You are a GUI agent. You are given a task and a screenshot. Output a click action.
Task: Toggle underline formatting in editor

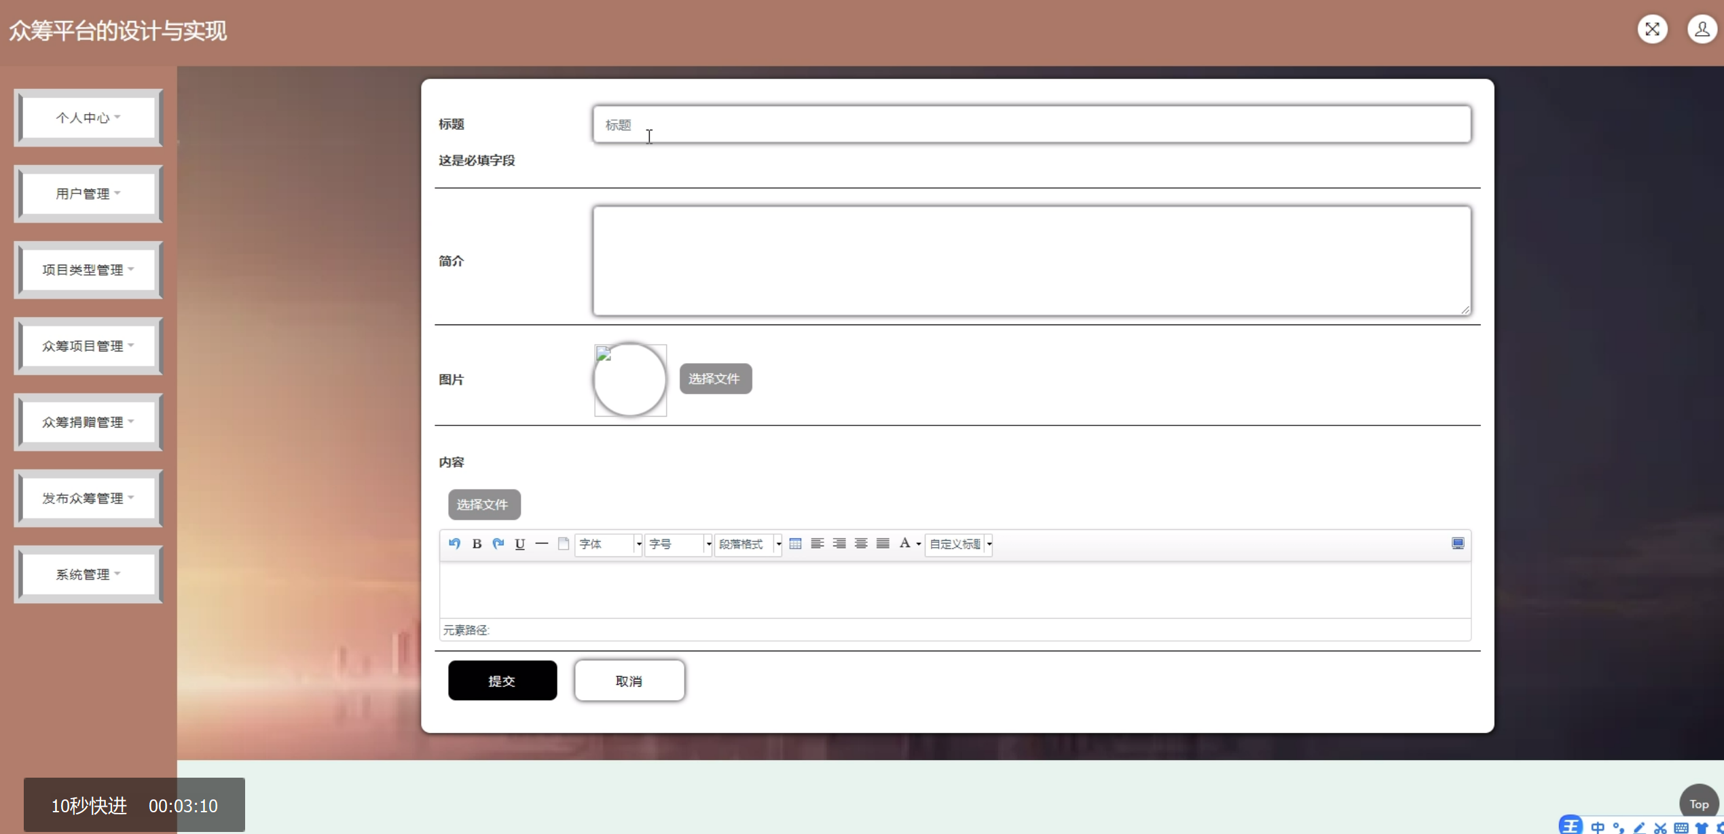click(520, 544)
